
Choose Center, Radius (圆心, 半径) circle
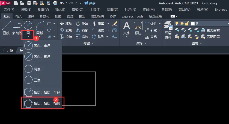point(43,46)
